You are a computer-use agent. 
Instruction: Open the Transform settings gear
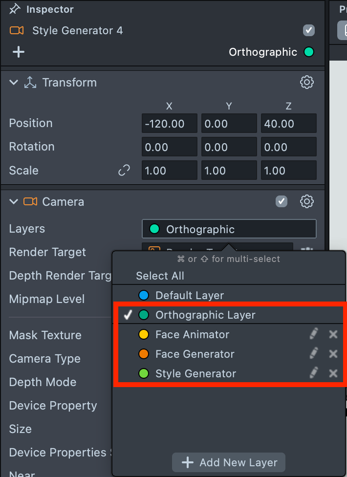point(307,82)
